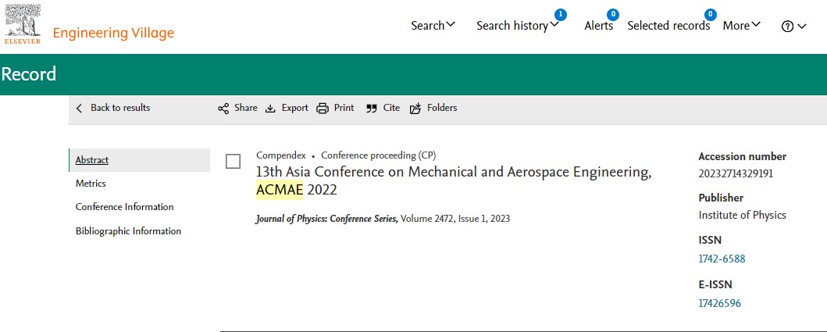
Task: Expand the More dropdown menu
Action: tap(742, 25)
